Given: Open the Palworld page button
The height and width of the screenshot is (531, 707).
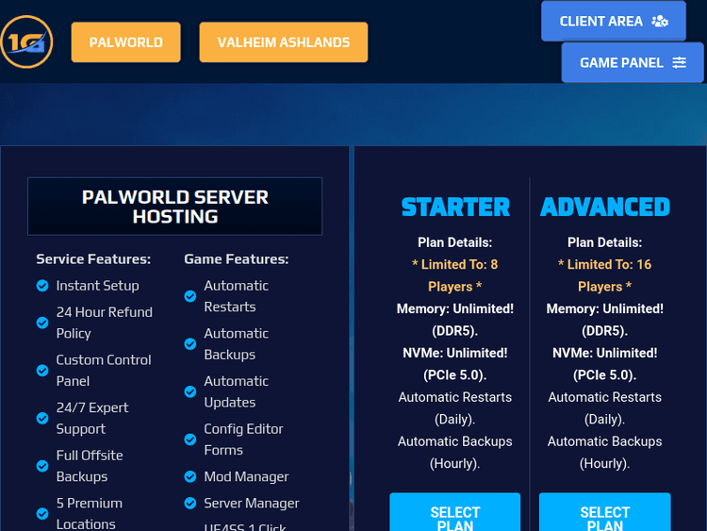Looking at the screenshot, I should point(125,42).
